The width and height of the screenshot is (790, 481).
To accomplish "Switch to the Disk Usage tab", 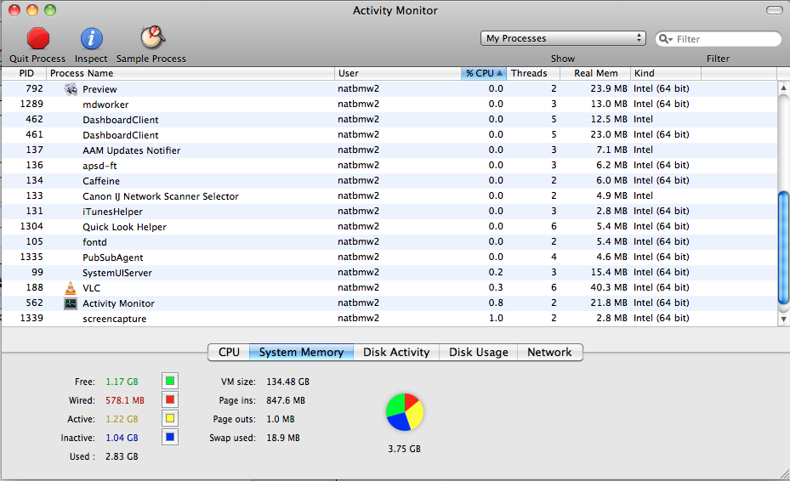I will point(479,352).
